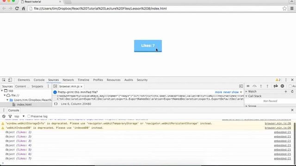This screenshot has height=166, width=296.
Task: Click the 'never show' link
Action: point(231,92)
